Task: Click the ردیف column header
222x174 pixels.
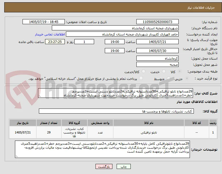Action: coord(213,123)
